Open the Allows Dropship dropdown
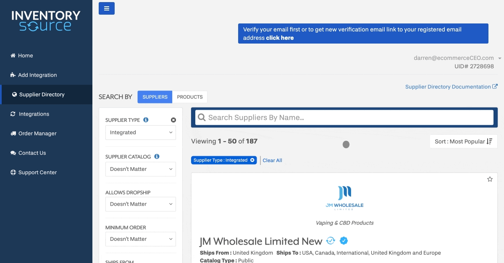The width and height of the screenshot is (504, 263). [141, 204]
